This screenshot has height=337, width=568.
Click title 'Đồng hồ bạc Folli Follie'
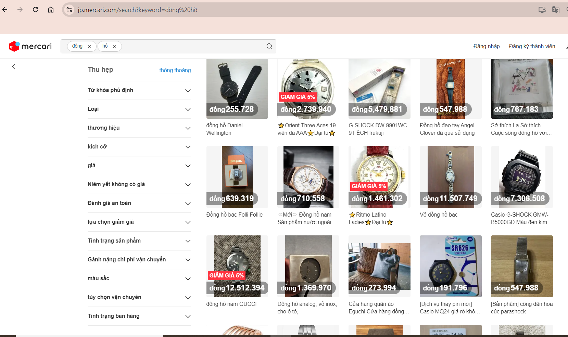(x=235, y=215)
